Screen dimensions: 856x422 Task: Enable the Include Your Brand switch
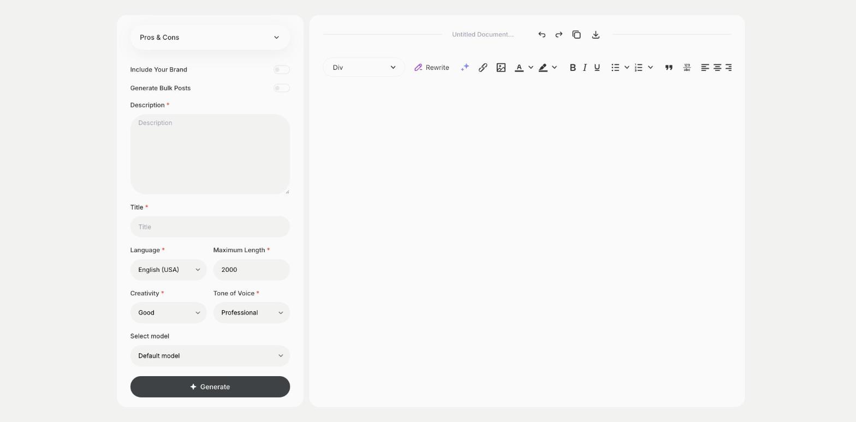281,69
